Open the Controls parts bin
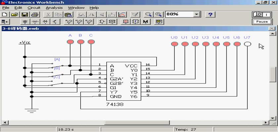Viewport: 278px width, 132px height. pos(136,22)
